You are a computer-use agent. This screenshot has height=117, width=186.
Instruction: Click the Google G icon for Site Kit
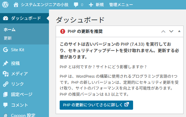(6, 50)
